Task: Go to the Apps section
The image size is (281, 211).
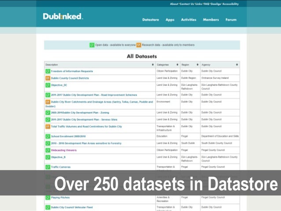Action: 170,20
